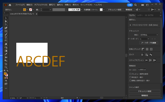Open stroke color dropdown in control bar
Viewport: 165px width, 102px height.
[x=33, y=10]
